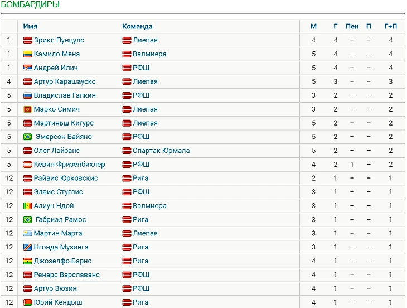The width and height of the screenshot is (407, 308).
Task: Click the Senegal flag beside Алиун Ндой
Action: tap(27, 206)
